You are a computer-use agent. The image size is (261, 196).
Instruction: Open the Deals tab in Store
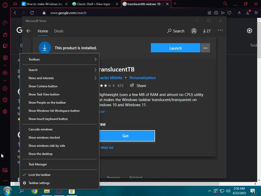pos(59,31)
